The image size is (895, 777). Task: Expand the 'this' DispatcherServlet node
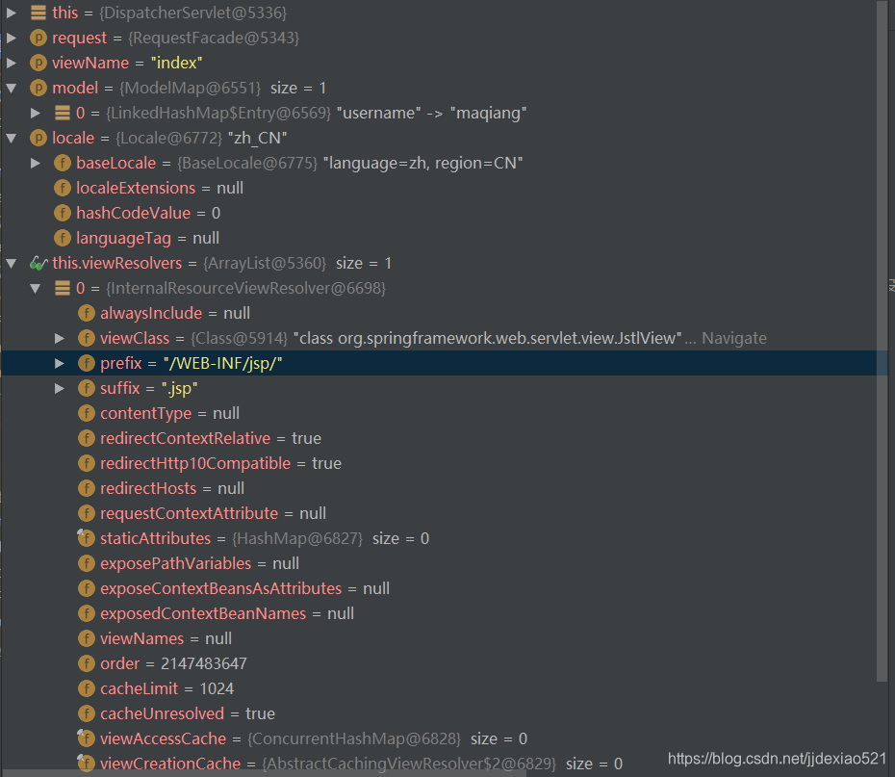pyautogui.click(x=11, y=13)
